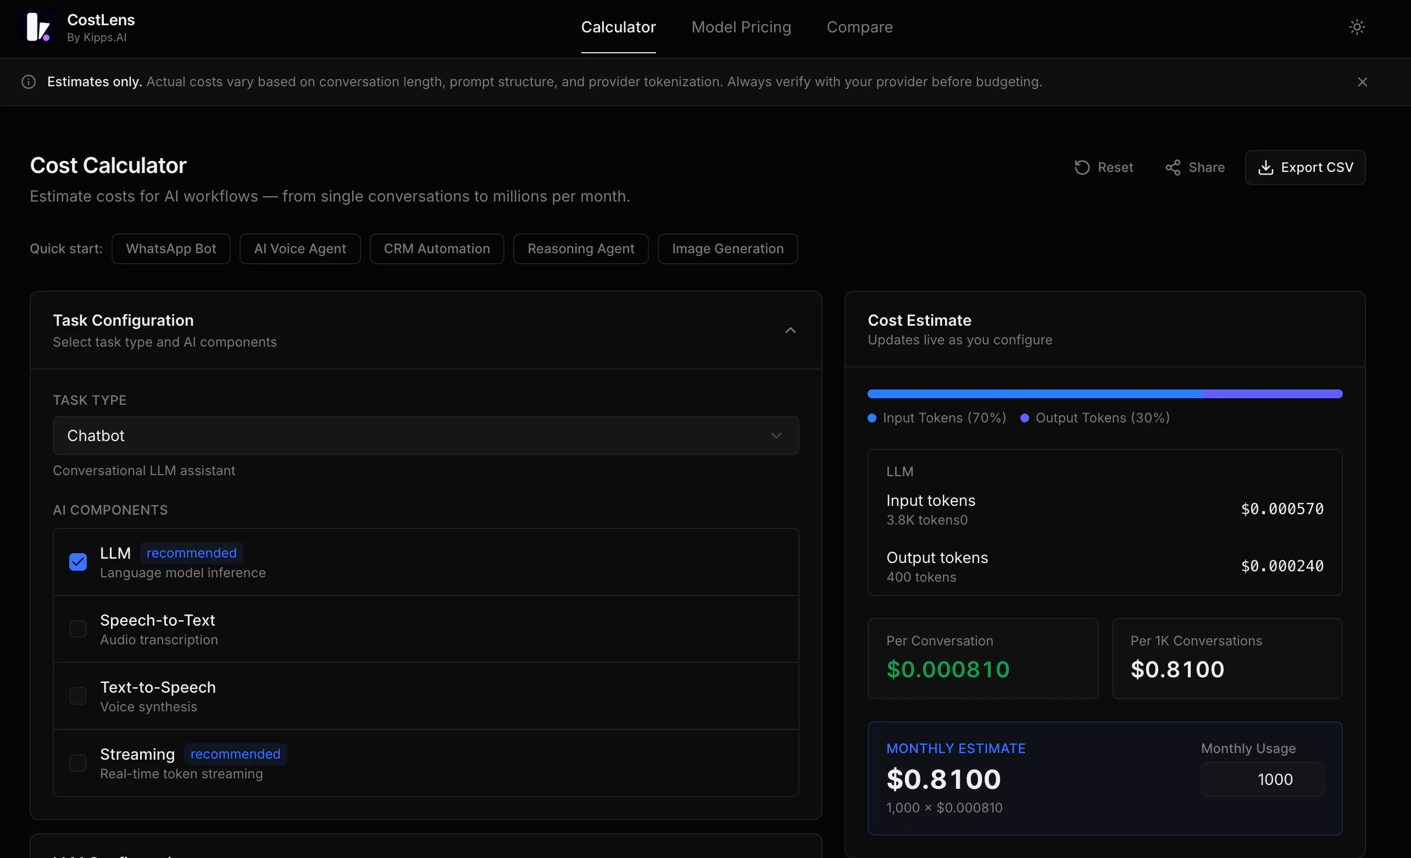Click the CostLens logo icon

(x=39, y=27)
